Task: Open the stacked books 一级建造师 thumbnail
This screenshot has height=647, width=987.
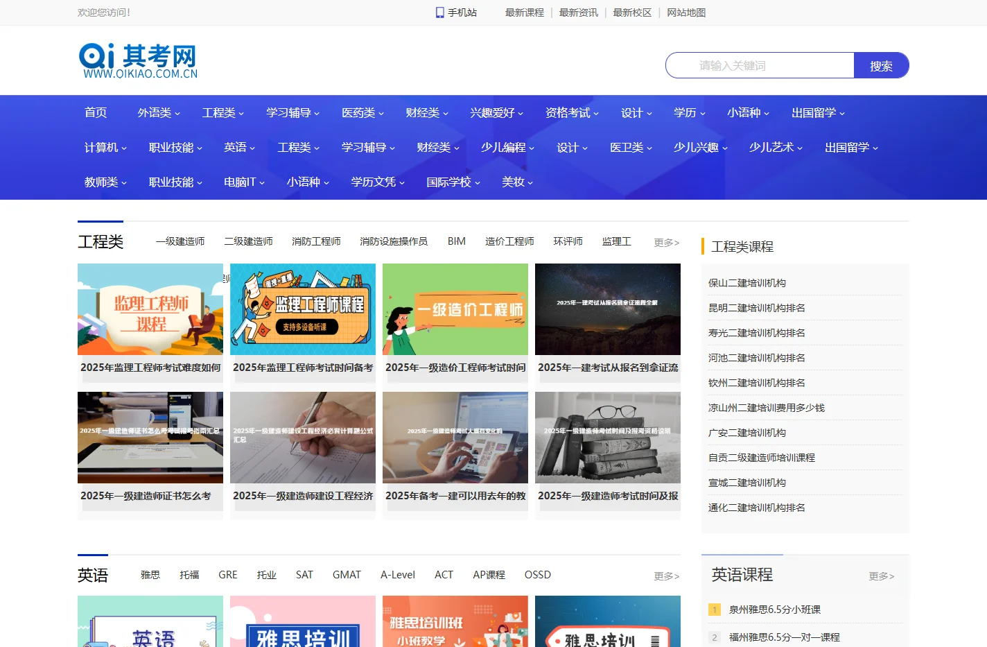Action: (x=608, y=438)
